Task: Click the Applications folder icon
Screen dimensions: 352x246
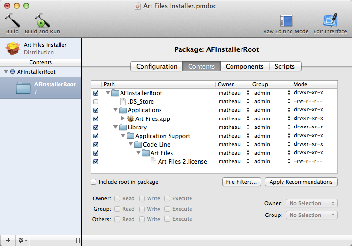Action: (x=123, y=110)
